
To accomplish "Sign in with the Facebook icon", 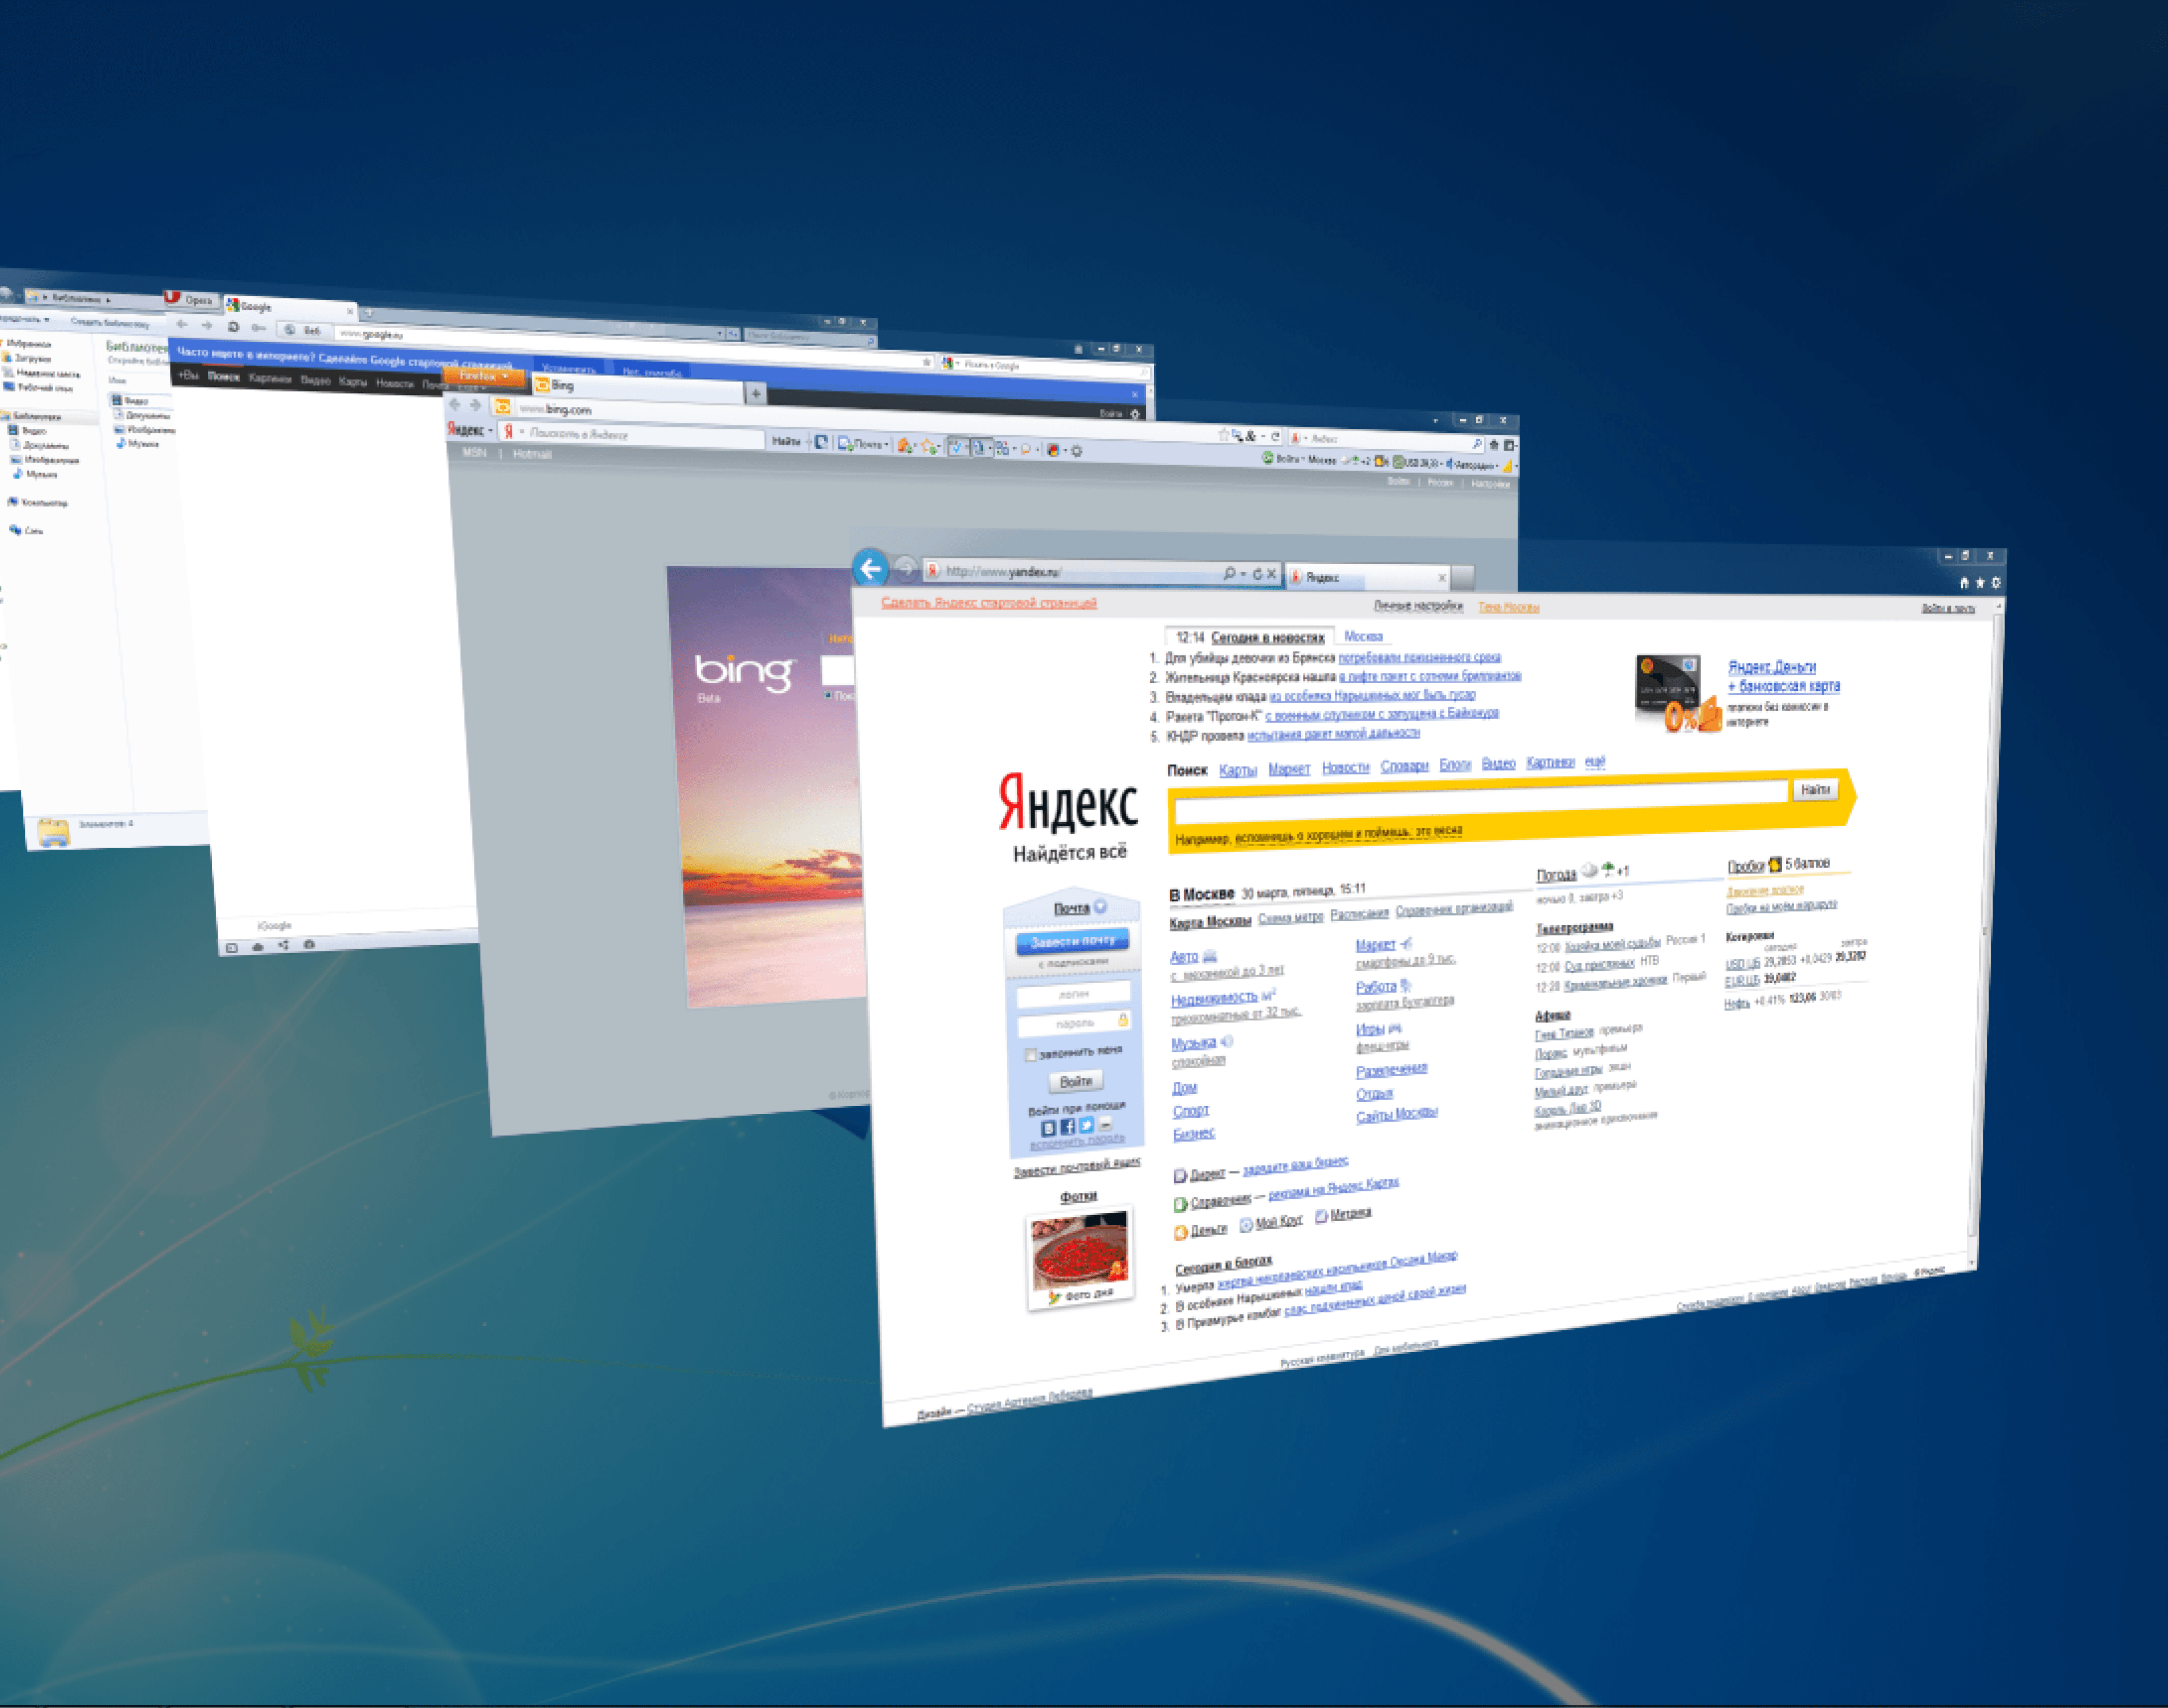I will [x=1067, y=1127].
